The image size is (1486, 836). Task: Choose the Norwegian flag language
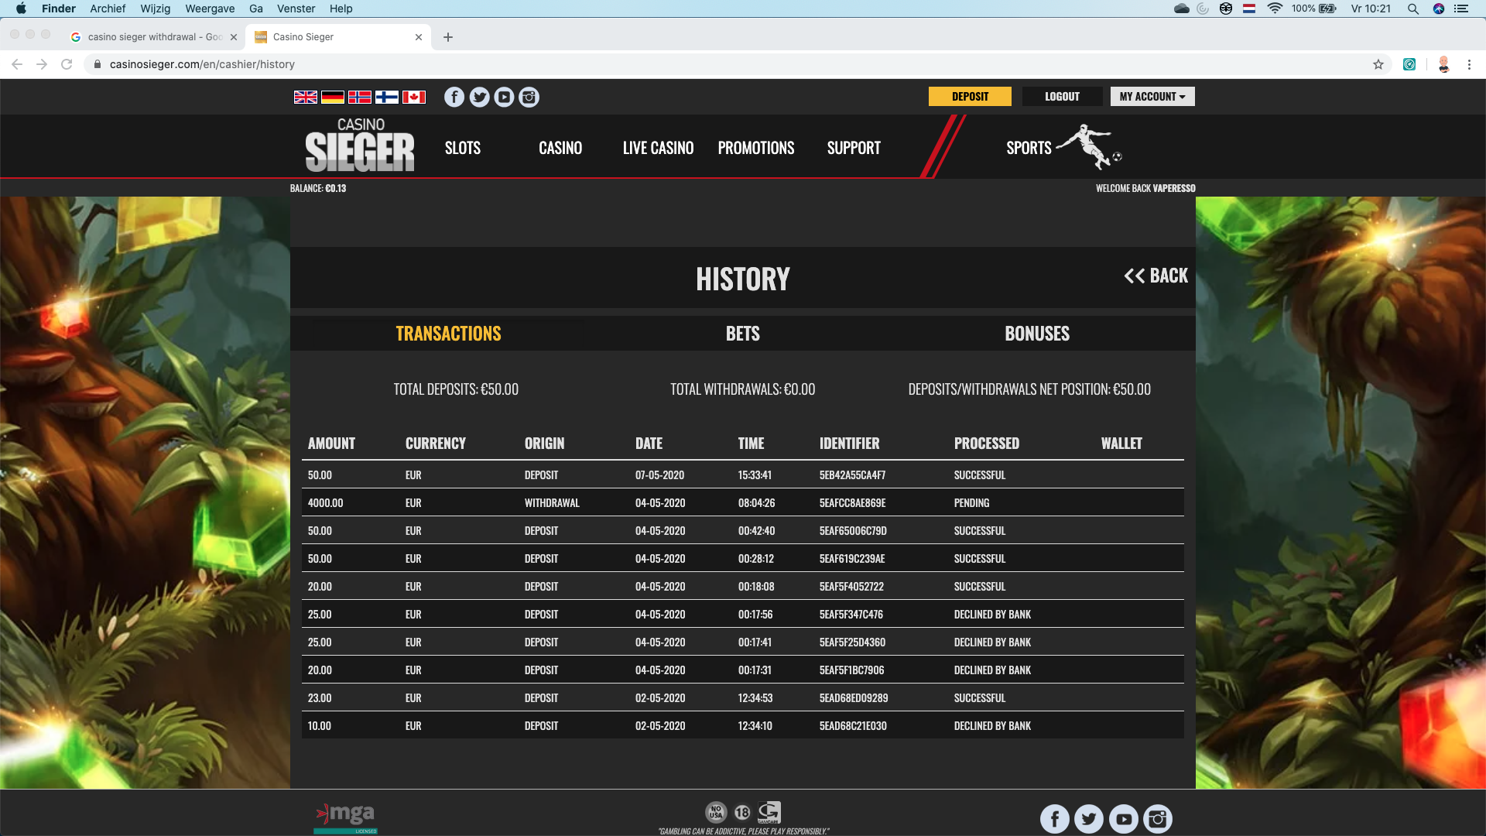coord(360,97)
